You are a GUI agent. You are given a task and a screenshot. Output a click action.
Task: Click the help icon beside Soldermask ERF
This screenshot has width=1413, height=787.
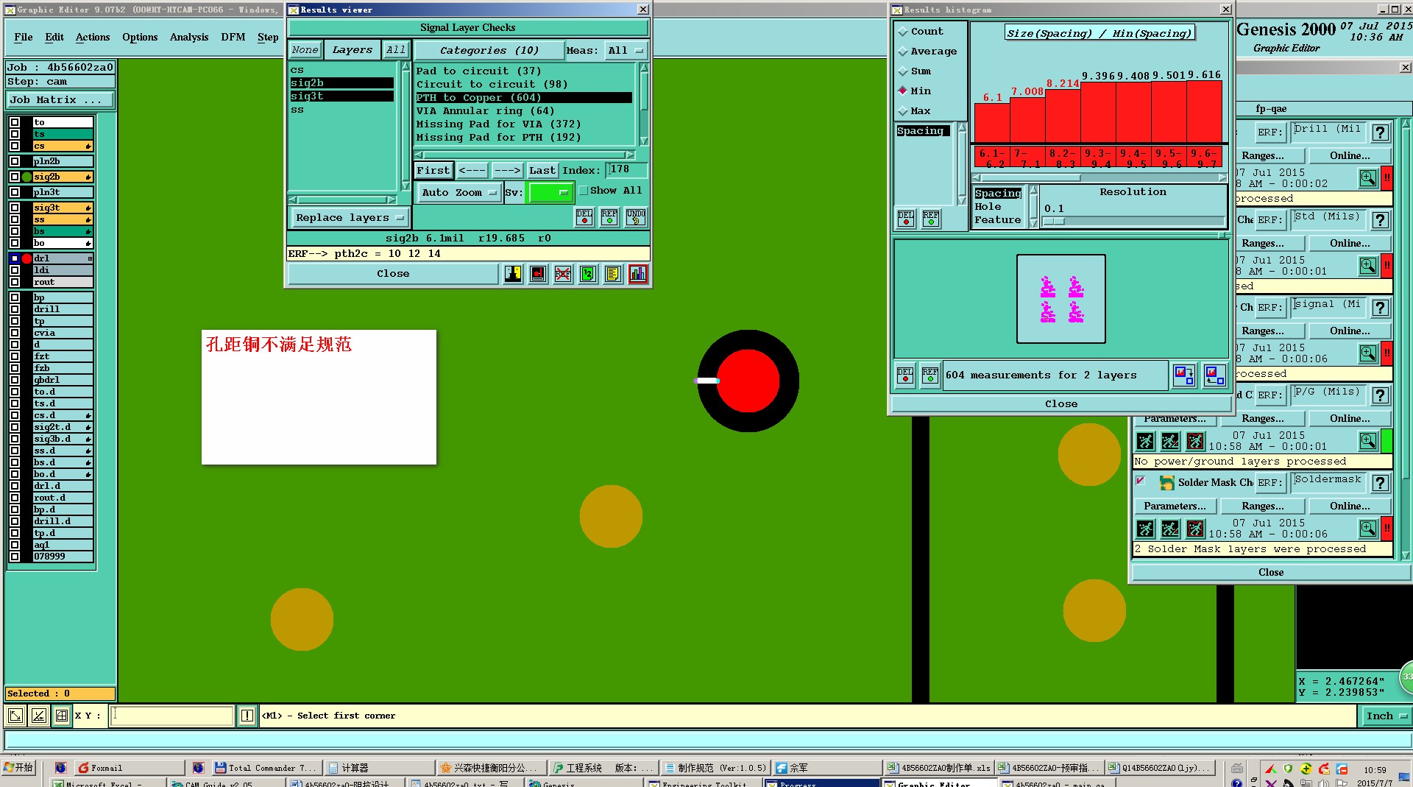click(x=1381, y=483)
